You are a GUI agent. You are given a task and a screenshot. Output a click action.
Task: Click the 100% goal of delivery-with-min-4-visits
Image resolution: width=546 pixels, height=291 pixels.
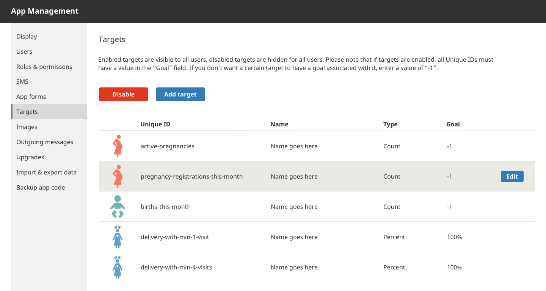coord(454,267)
